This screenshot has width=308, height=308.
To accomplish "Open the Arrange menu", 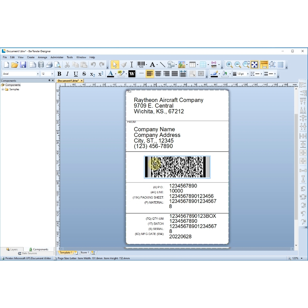I will pos(42,57).
